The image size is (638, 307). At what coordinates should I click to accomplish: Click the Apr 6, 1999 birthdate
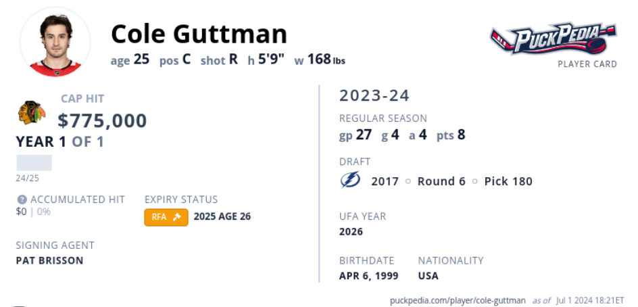368,276
